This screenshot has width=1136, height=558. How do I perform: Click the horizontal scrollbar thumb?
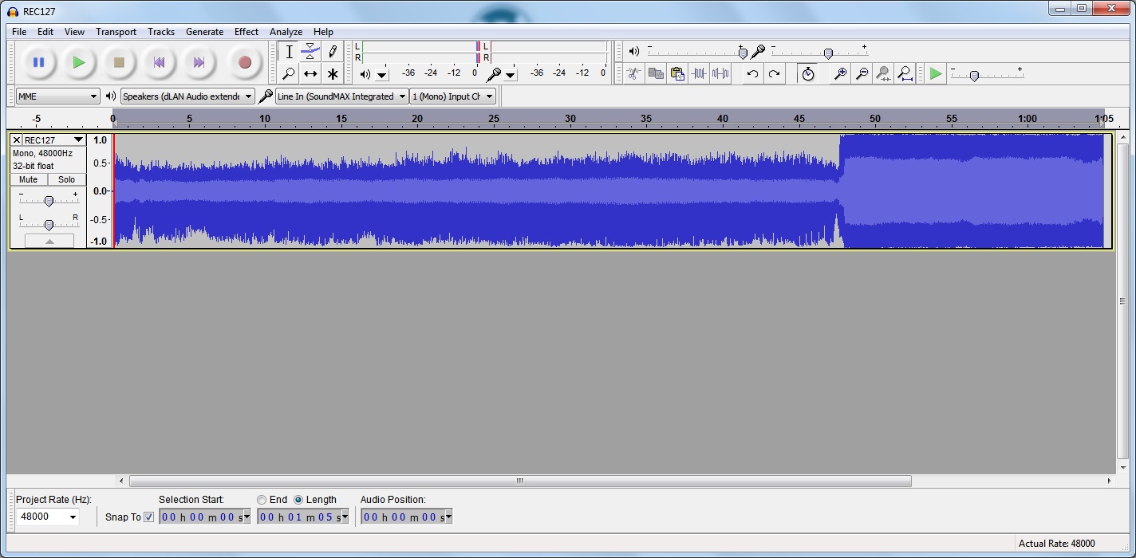(520, 481)
